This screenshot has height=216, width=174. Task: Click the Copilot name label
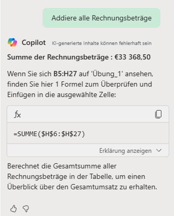34,43
